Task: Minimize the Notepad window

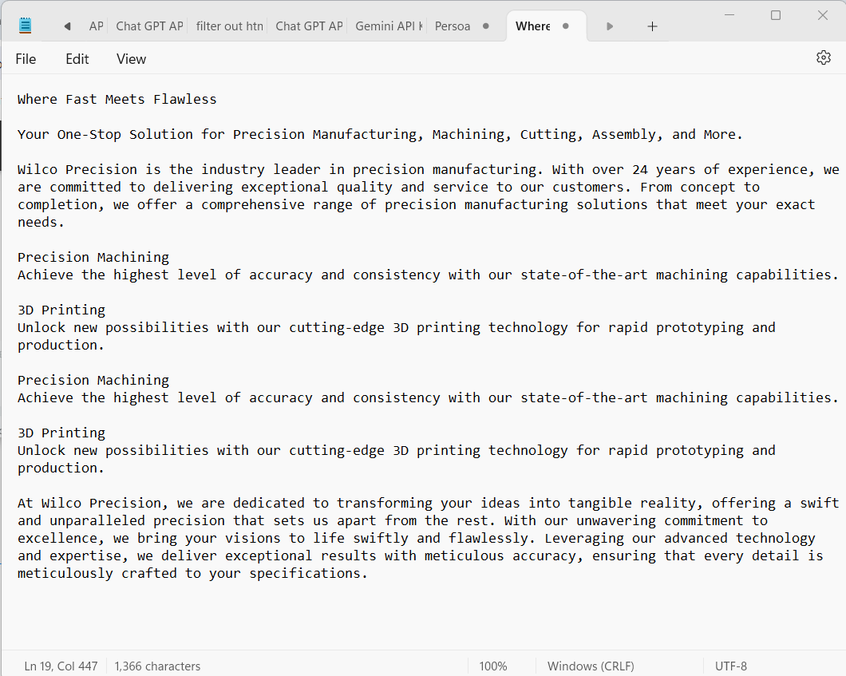Action: [729, 15]
